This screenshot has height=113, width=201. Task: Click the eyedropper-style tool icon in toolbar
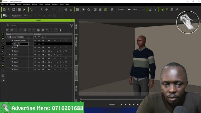(x=177, y=9)
